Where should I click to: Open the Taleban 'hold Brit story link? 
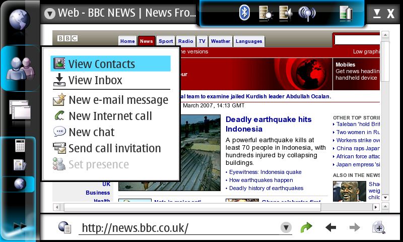pos(358,124)
